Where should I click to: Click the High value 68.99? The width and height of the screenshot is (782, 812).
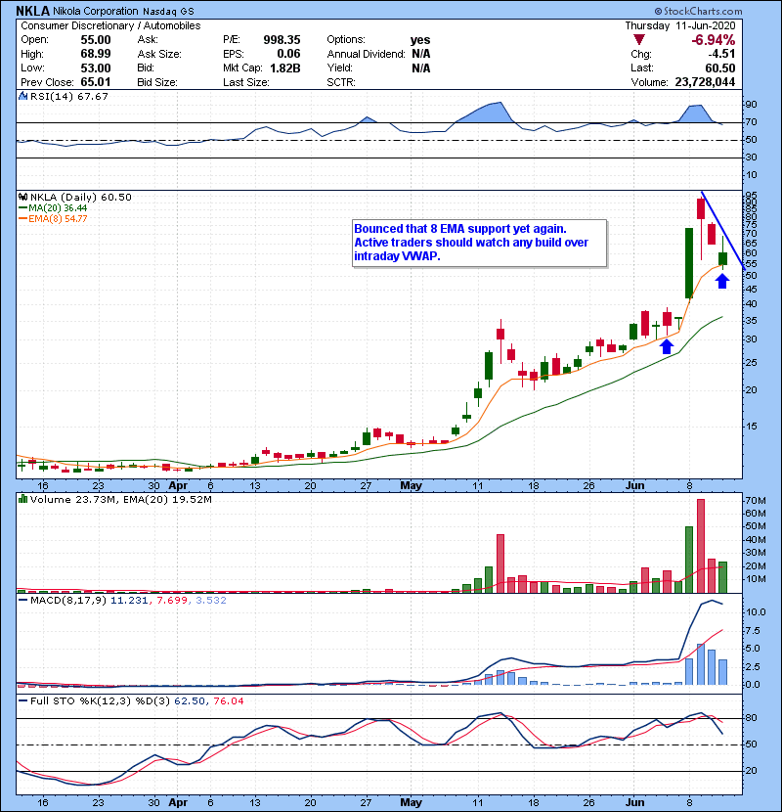coord(95,54)
